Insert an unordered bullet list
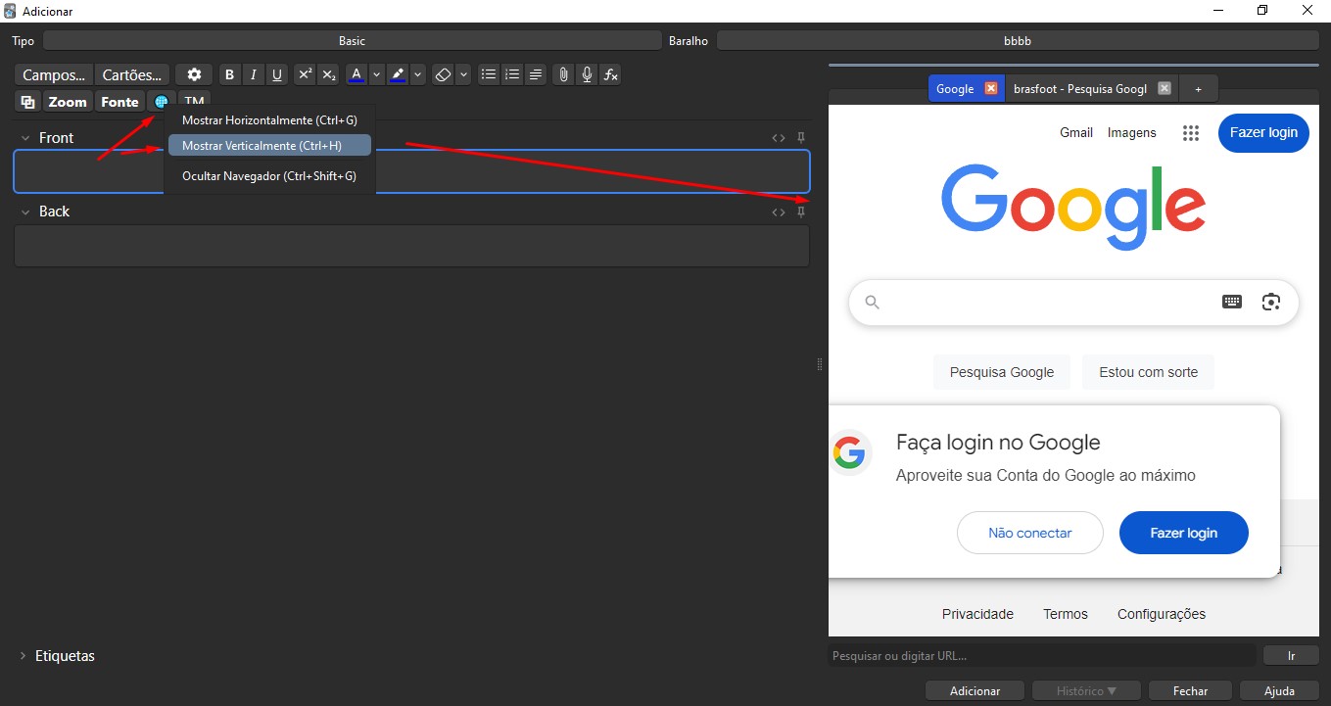 (489, 75)
